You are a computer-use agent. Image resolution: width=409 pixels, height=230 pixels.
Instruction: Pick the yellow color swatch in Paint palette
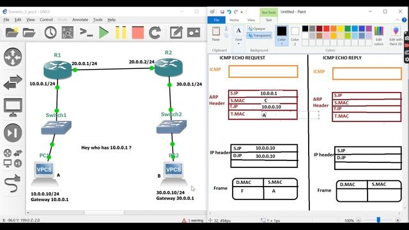click(341, 28)
